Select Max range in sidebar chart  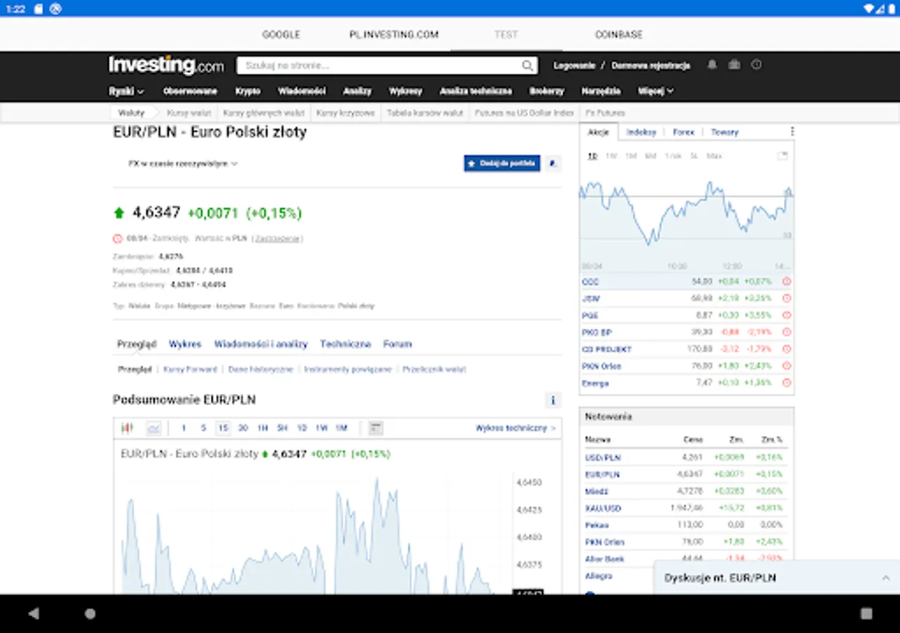click(x=714, y=155)
